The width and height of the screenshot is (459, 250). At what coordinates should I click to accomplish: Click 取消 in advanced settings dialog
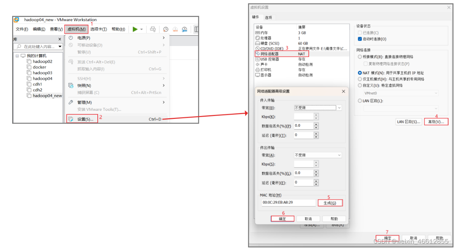click(x=308, y=219)
